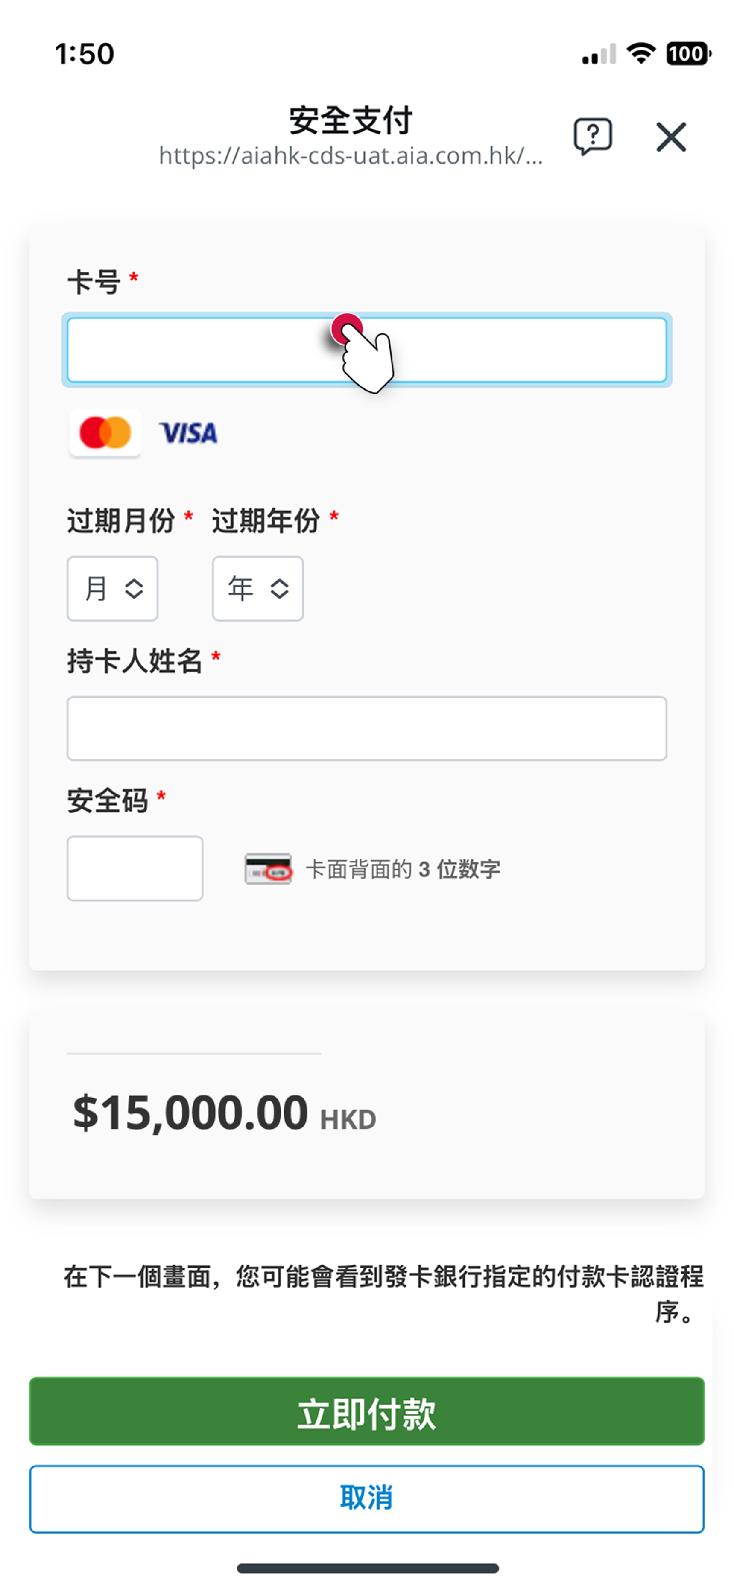
Task: Tap the Wi-Fi status icon
Action: click(641, 53)
